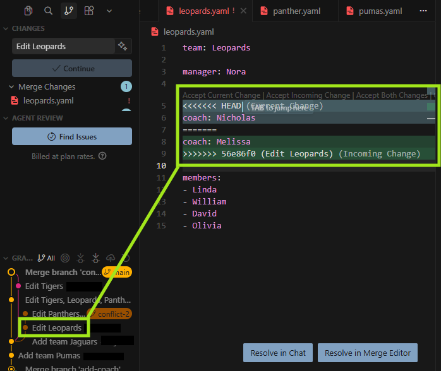441x371 pixels.
Task: Click line number 10 in gutter
Action: (x=161, y=166)
